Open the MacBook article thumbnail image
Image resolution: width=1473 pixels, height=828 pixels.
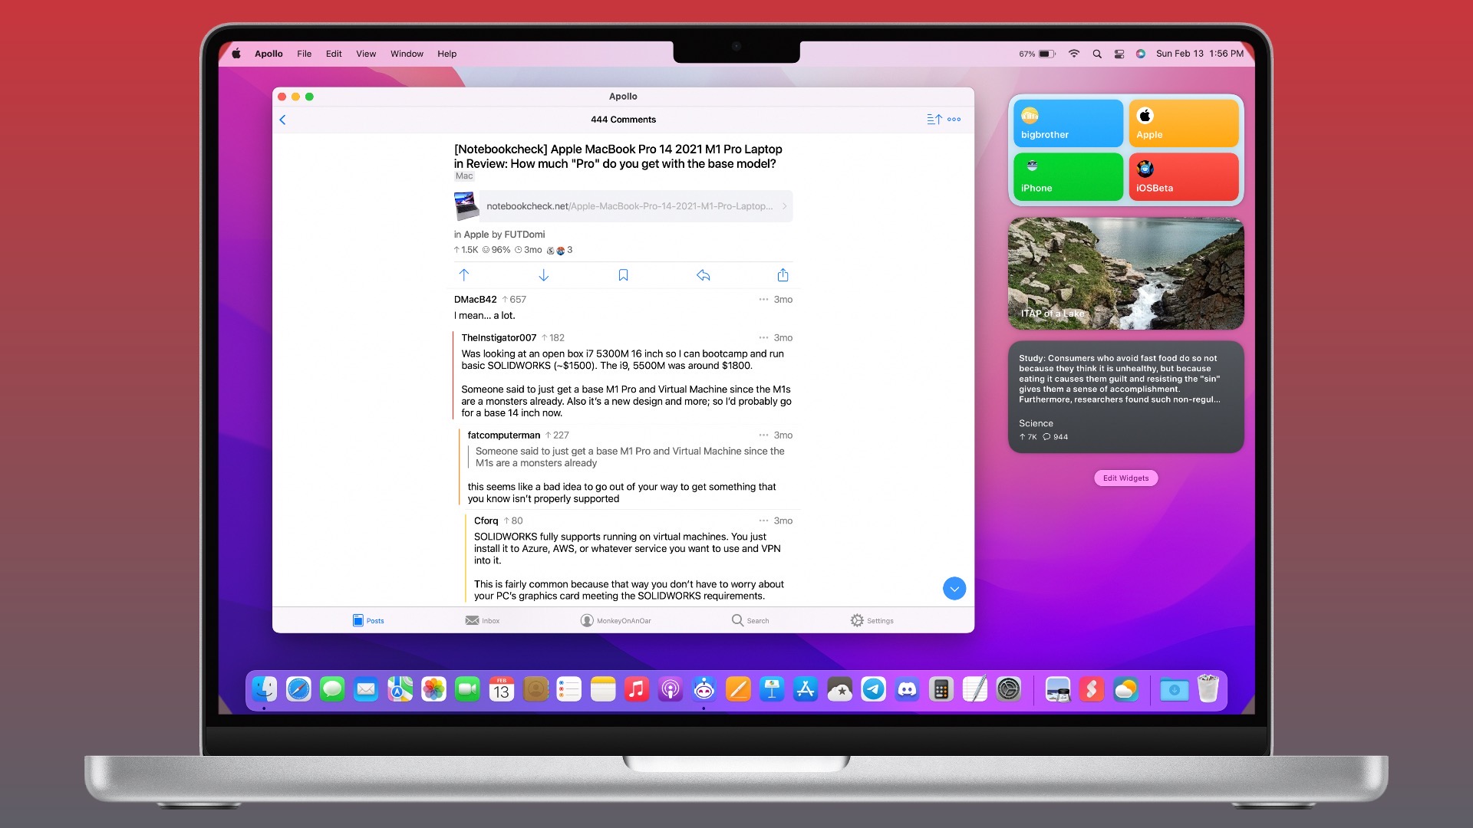coord(466,206)
